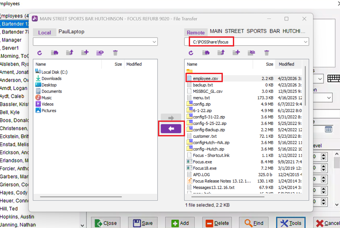Viewport: 340px width, 228px height.
Task: Toggle hidden files eye icon in Local pane
Action: point(100,53)
